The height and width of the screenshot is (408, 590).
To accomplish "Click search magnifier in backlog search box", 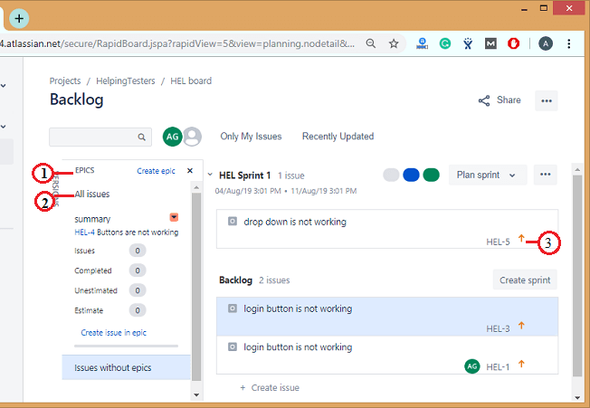I will click(141, 138).
